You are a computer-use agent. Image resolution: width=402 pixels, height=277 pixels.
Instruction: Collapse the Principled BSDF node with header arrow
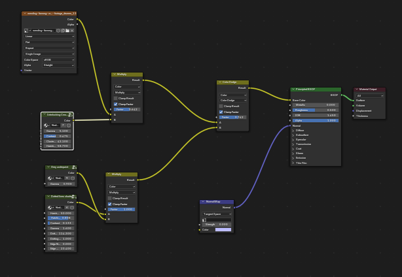[293, 90]
